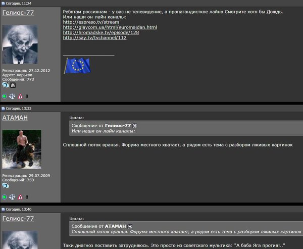
Task: Click the home page icon under Гелиос-77's profile
Action: click(13, 85)
